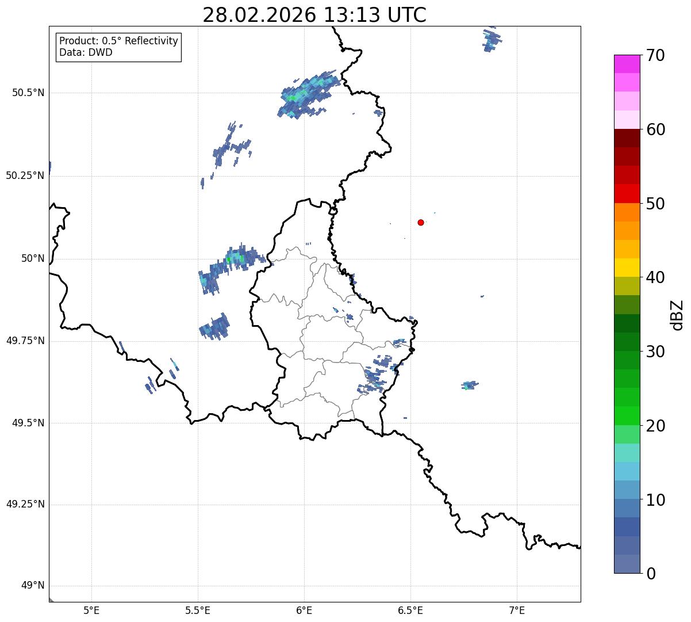Click the latitude label 50.25°N
The image size is (691, 622).
(x=25, y=175)
